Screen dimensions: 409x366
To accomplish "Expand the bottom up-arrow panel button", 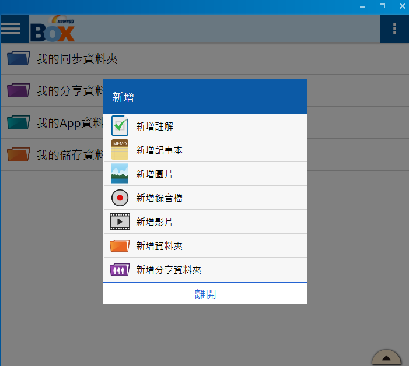I will click(x=386, y=358).
